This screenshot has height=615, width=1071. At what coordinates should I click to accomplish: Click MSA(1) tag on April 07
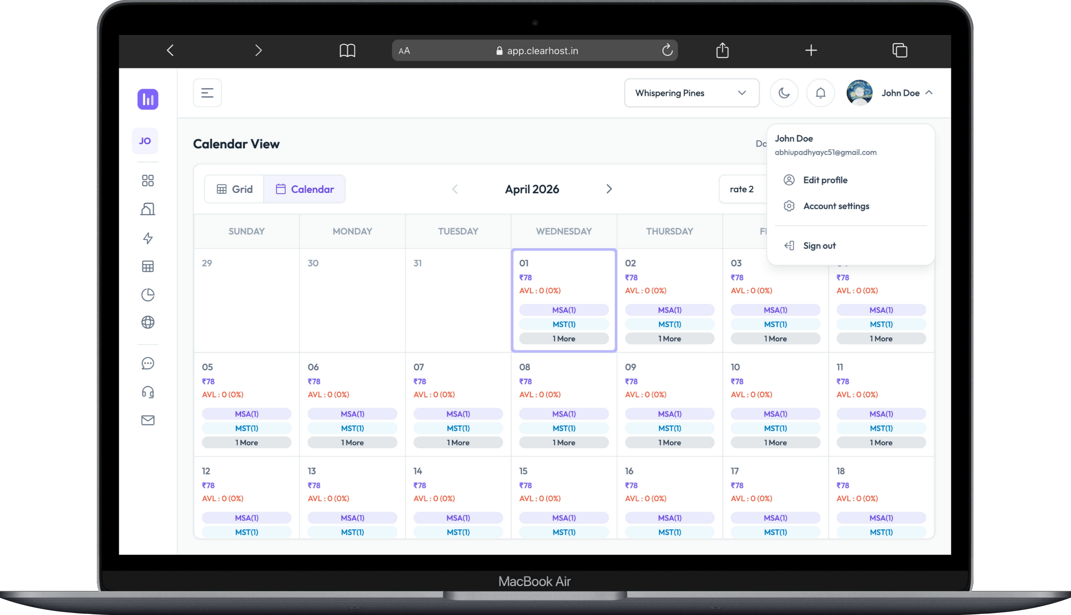pyautogui.click(x=458, y=414)
